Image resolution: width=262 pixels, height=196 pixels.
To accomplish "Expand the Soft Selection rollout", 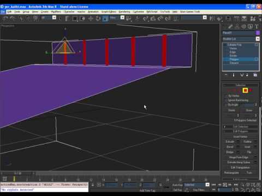I will tap(240, 127).
